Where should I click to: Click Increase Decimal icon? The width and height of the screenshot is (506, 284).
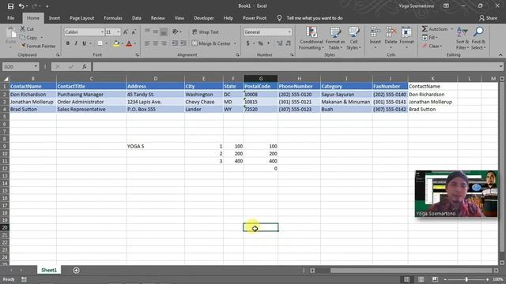click(280, 43)
